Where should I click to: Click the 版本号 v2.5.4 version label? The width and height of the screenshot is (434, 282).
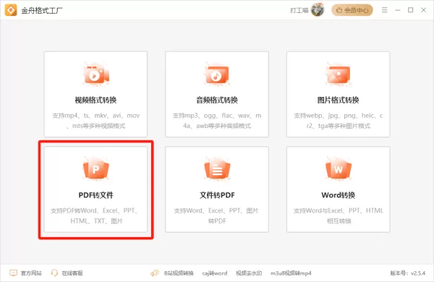click(x=408, y=273)
